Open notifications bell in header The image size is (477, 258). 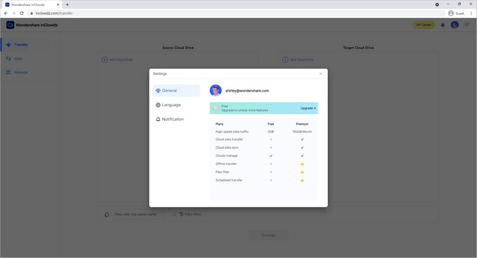coord(442,25)
